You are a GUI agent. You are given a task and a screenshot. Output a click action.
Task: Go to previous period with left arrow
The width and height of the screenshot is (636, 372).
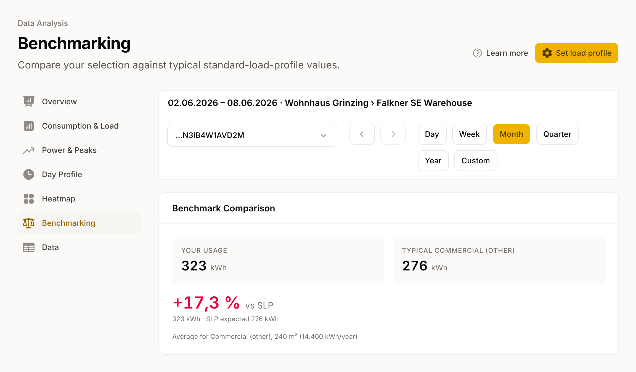362,134
